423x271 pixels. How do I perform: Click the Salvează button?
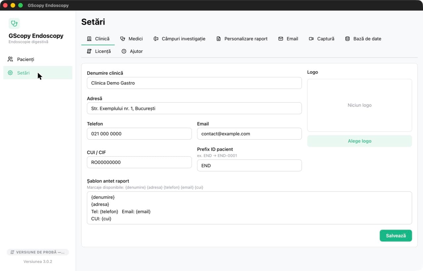tap(396, 236)
